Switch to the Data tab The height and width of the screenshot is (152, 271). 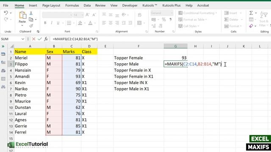87,5
